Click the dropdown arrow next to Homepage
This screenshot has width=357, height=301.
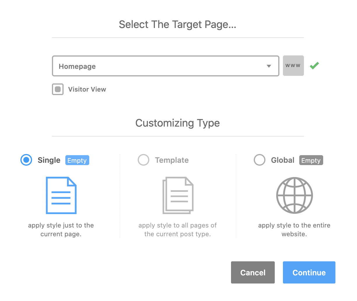269,66
